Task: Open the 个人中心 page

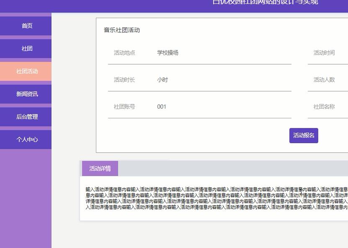Action: (x=26, y=139)
